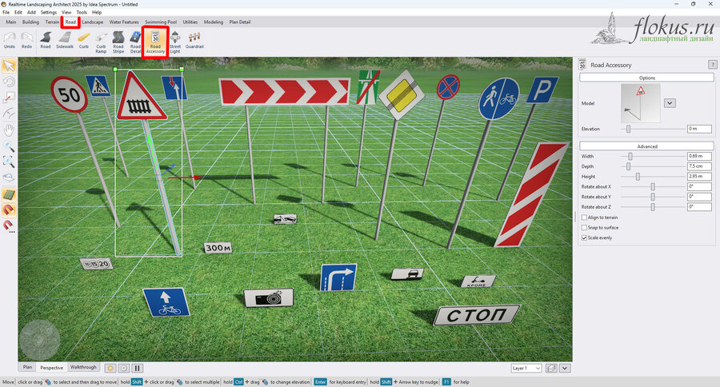This screenshot has height=387, width=720.
Task: Pick the Curb Ramp tool
Action: click(101, 42)
